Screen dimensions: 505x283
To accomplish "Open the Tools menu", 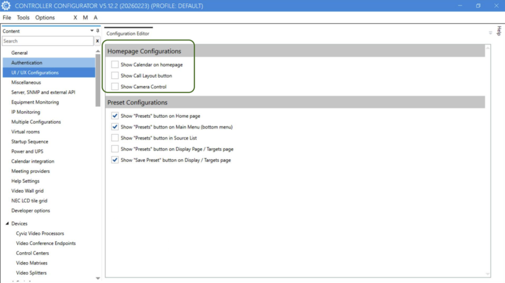I will coord(23,18).
